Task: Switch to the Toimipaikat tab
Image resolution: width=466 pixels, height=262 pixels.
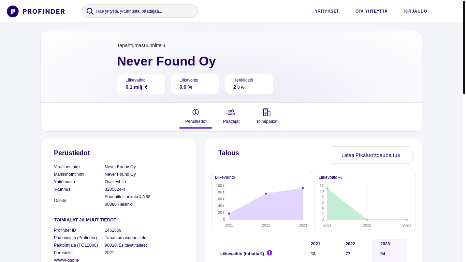Action: pos(267,117)
